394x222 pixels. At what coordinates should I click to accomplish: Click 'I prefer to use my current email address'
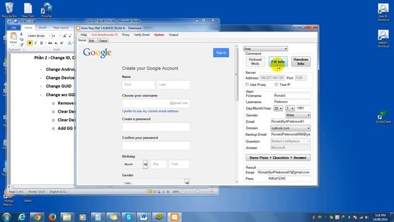pos(150,111)
